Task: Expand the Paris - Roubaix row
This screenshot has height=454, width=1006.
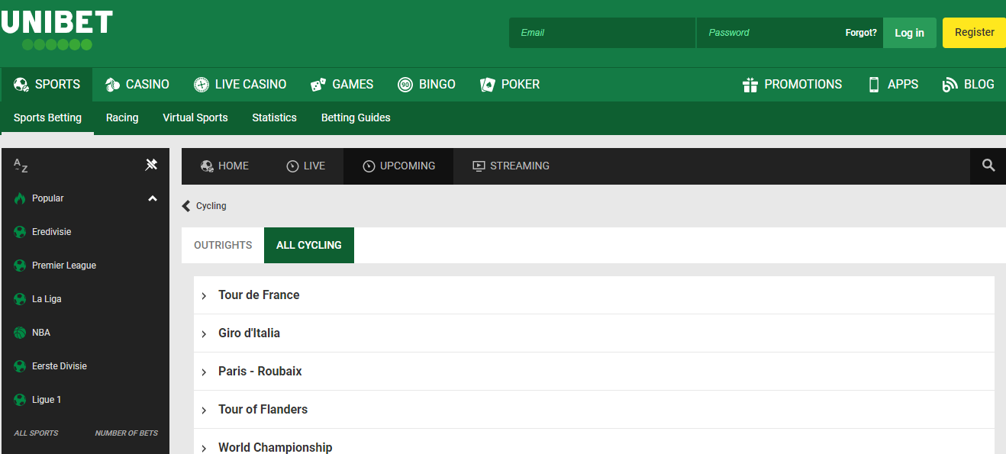Action: pos(594,372)
